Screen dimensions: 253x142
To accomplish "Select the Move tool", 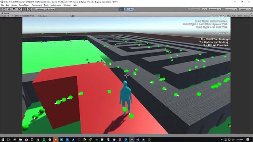I will [9, 9].
